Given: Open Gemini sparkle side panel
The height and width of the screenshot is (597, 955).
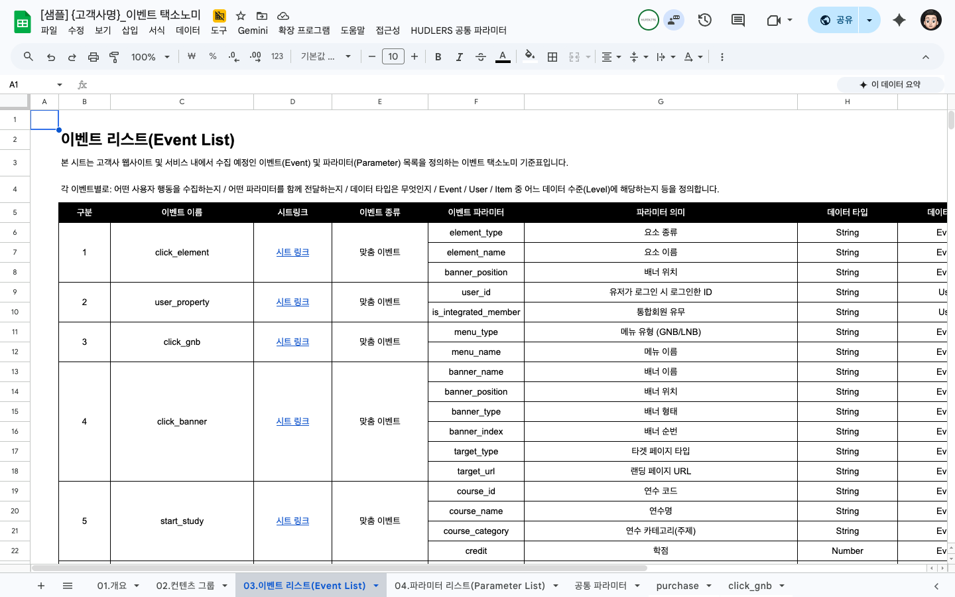Looking at the screenshot, I should point(899,20).
